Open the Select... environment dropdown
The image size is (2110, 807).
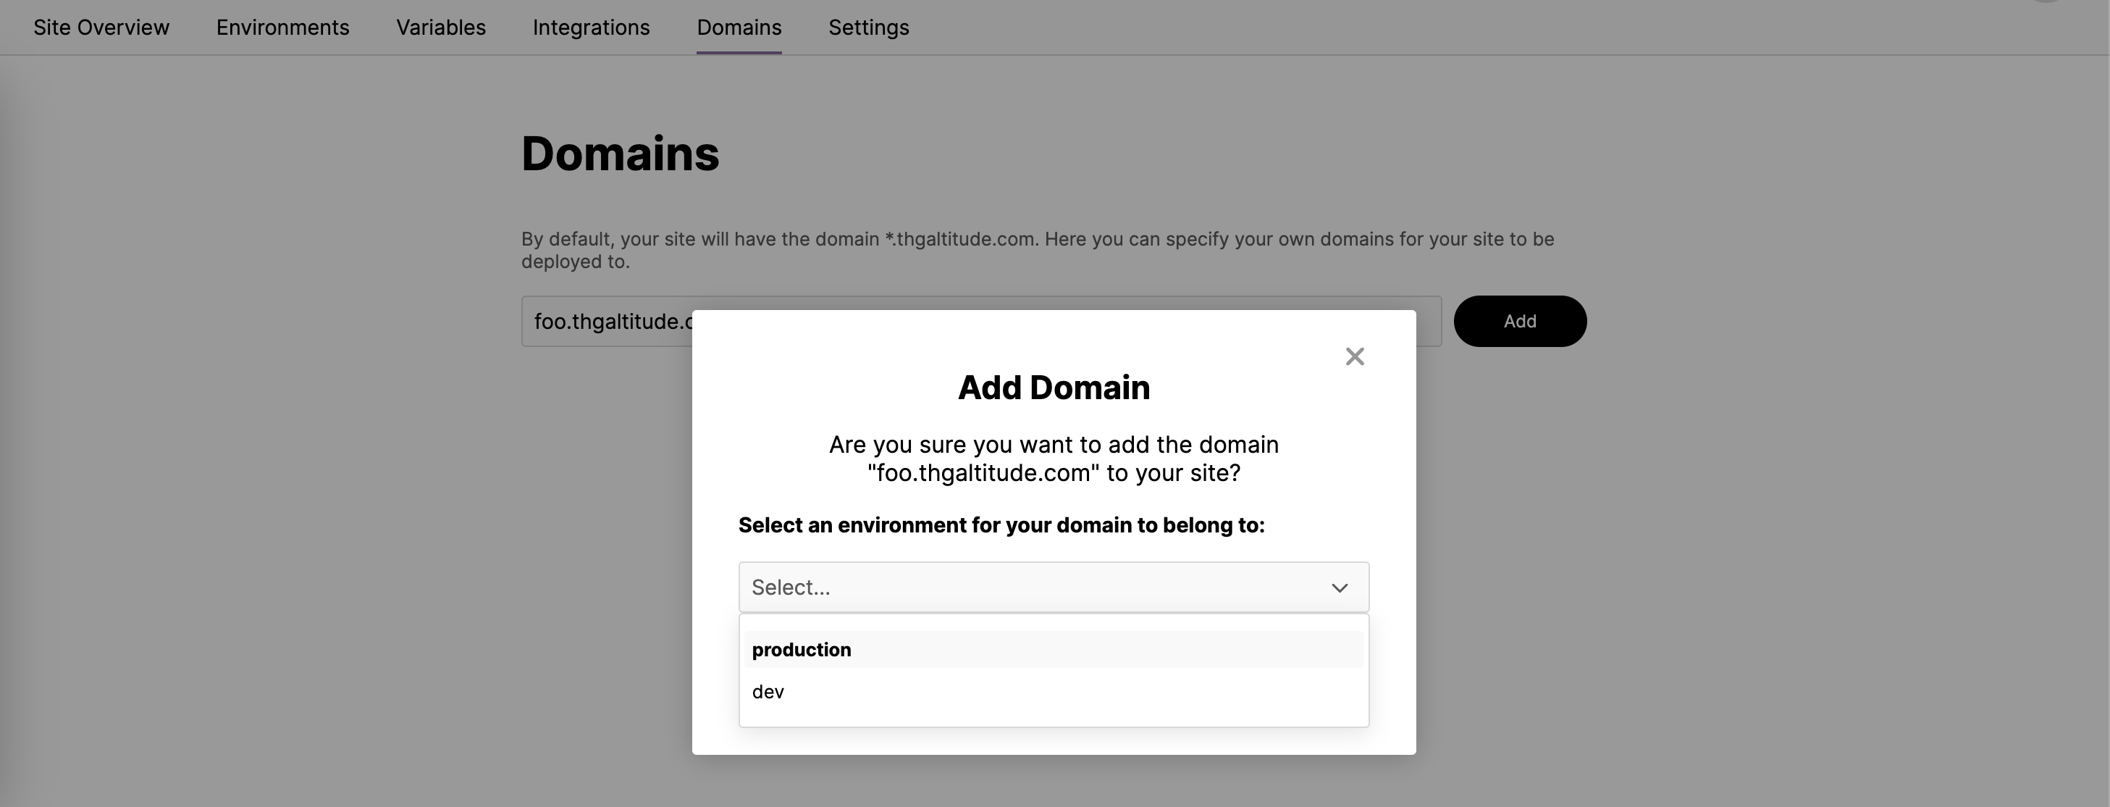(x=1054, y=588)
